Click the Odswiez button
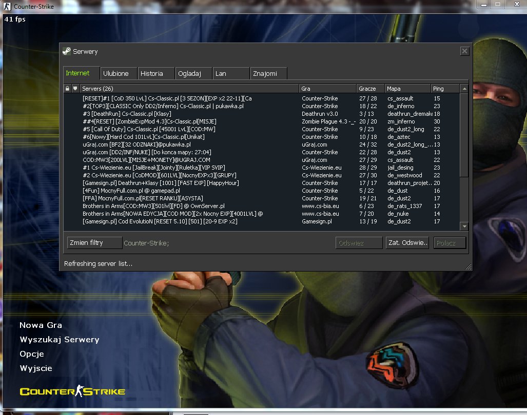 pos(359,243)
